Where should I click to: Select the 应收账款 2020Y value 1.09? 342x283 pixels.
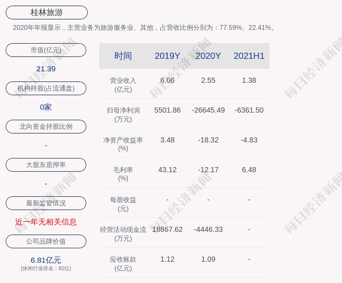click(x=208, y=259)
